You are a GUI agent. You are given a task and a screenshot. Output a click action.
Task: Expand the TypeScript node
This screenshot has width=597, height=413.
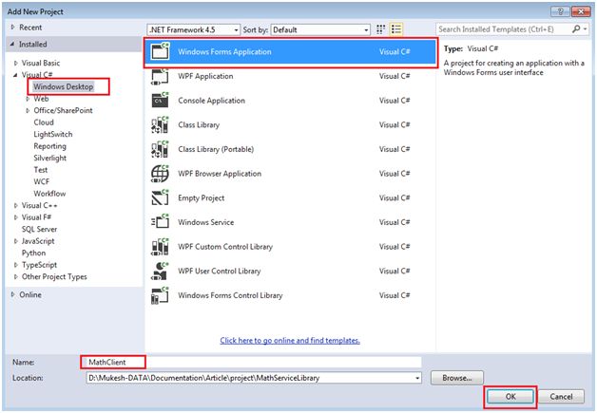point(15,265)
